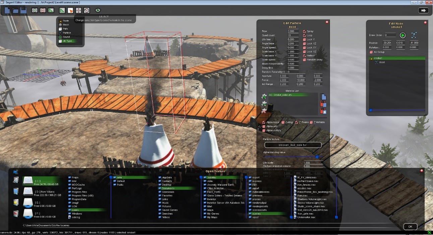Enable the Lock Y option
This screenshot has height=235, width=433.
(305, 39)
